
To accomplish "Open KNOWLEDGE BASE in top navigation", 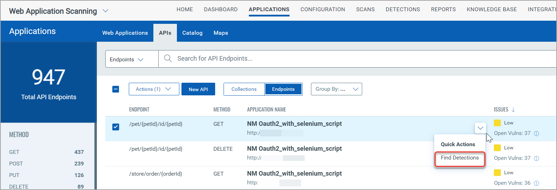I will pos(492,9).
